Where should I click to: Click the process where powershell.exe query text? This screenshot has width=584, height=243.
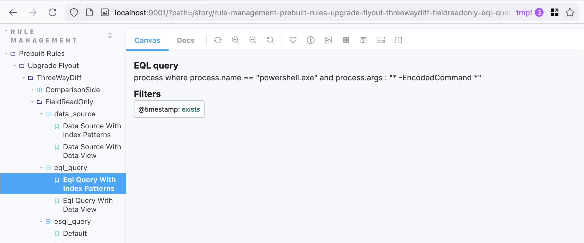tap(307, 78)
